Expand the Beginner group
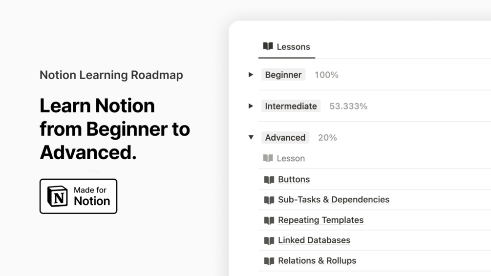The height and width of the screenshot is (276, 491). click(251, 75)
